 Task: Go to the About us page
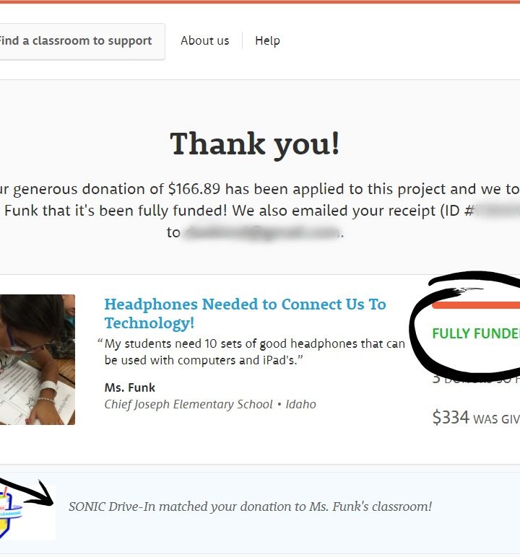click(205, 41)
